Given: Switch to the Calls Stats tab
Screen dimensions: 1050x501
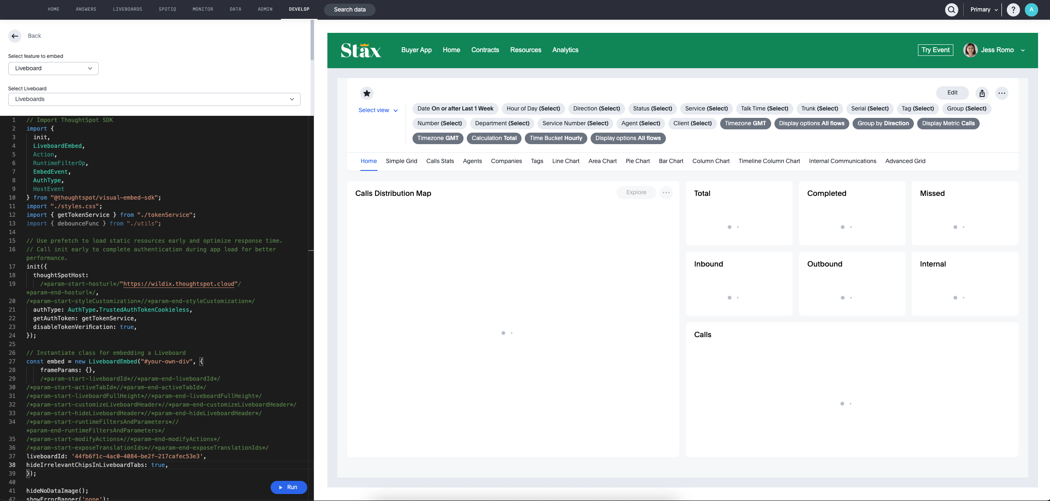Looking at the screenshot, I should click(x=440, y=161).
